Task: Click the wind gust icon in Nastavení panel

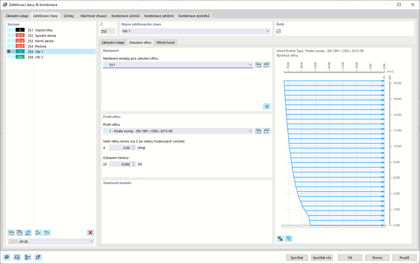Action: [267, 106]
